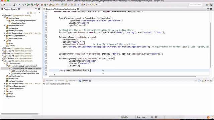
Task: Toggle Mark Occurrences highlighter icon
Action: tap(66, 5)
